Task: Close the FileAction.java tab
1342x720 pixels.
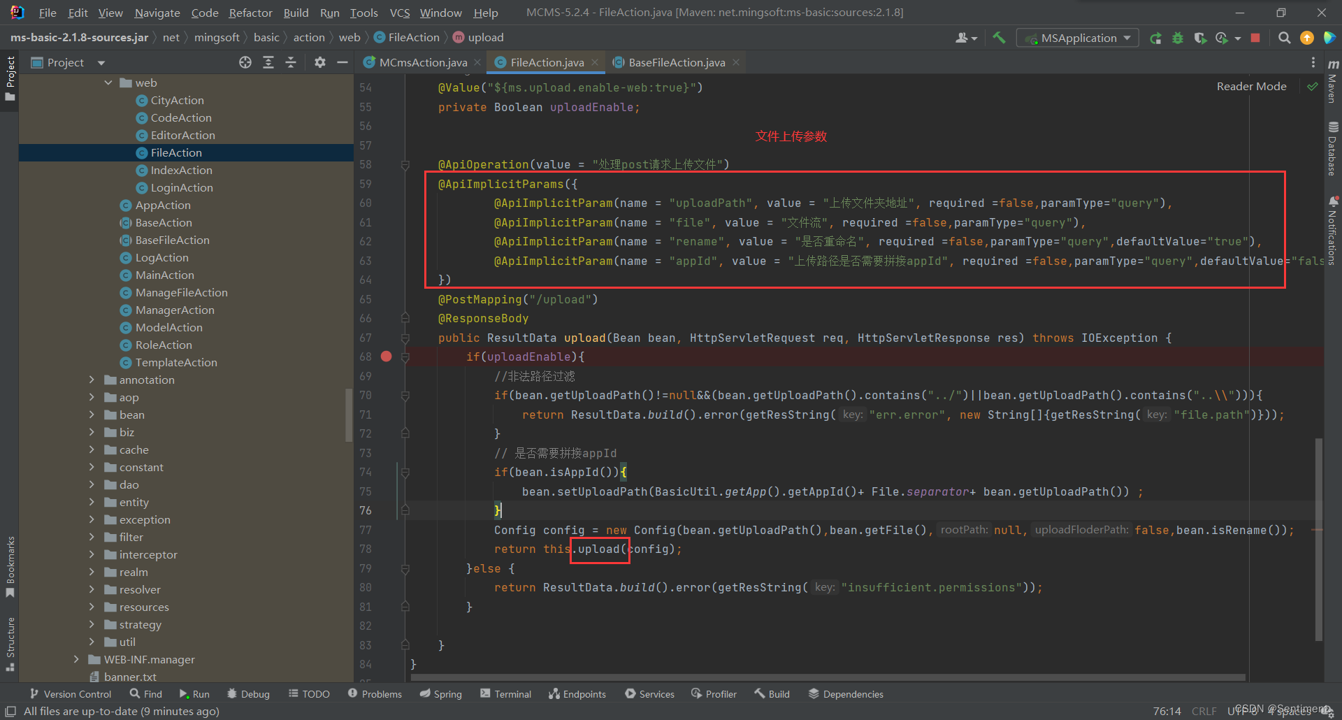Action: click(x=595, y=62)
